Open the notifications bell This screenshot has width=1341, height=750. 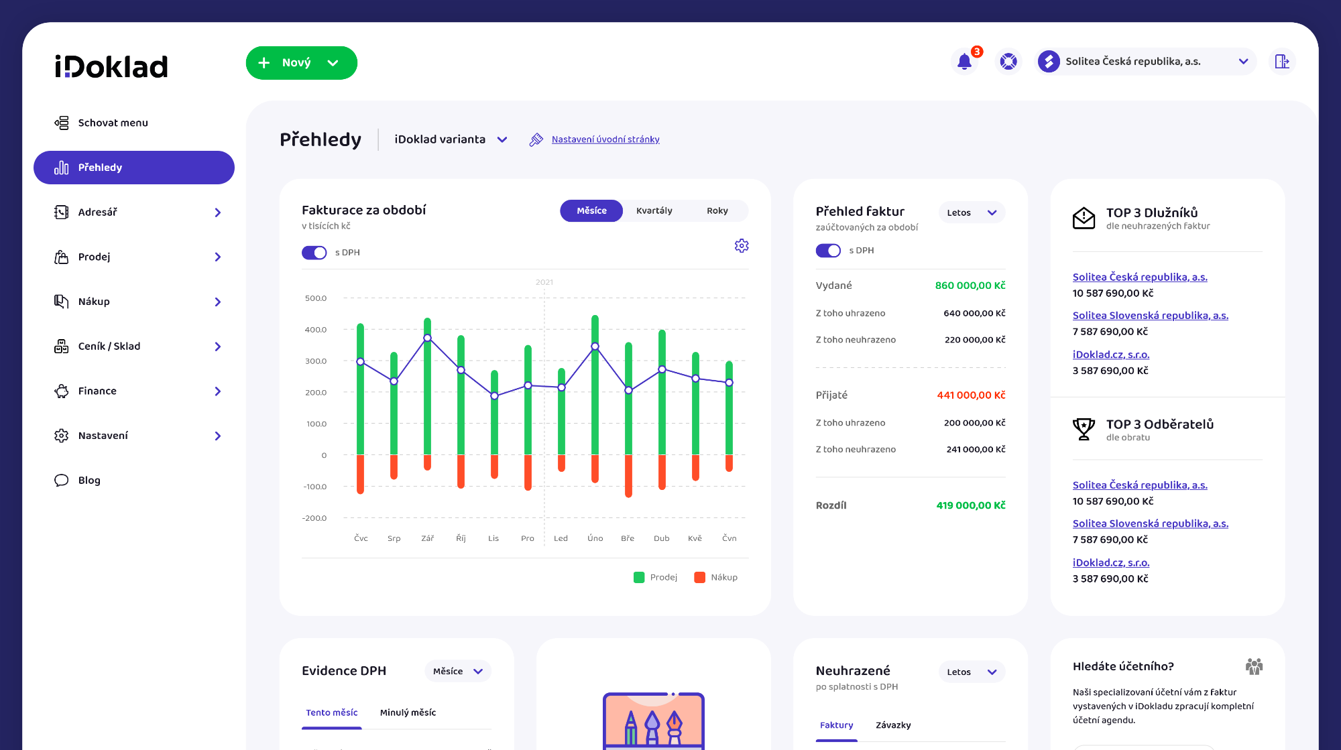coord(965,62)
